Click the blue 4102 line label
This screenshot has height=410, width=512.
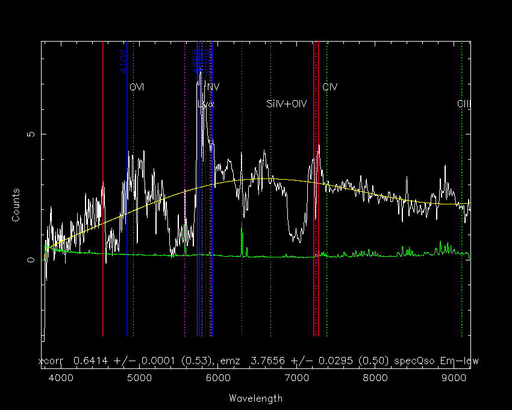(123, 62)
